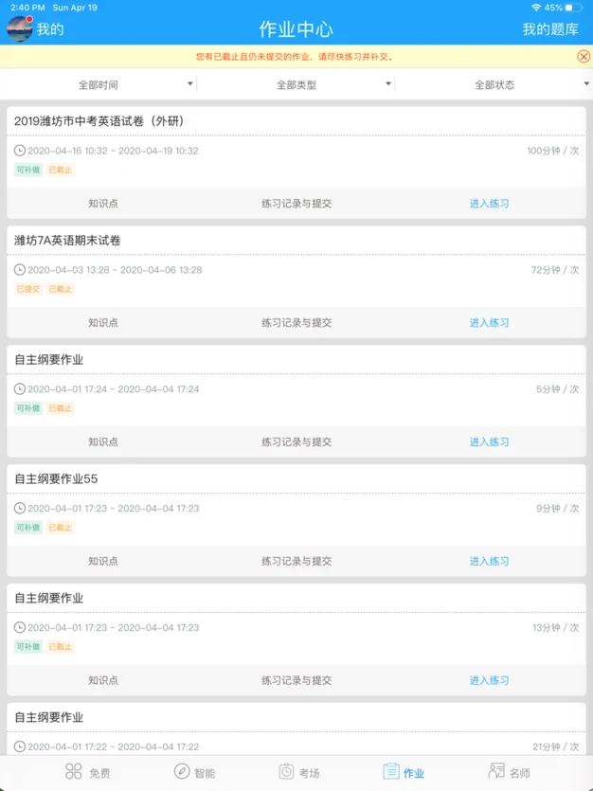The width and height of the screenshot is (593, 791).
Task: Open the 智能 tab icon
Action: click(x=182, y=772)
